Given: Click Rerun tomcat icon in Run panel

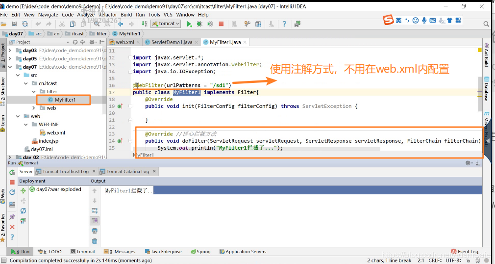Looking at the screenshot, I should pyautogui.click(x=12, y=172).
